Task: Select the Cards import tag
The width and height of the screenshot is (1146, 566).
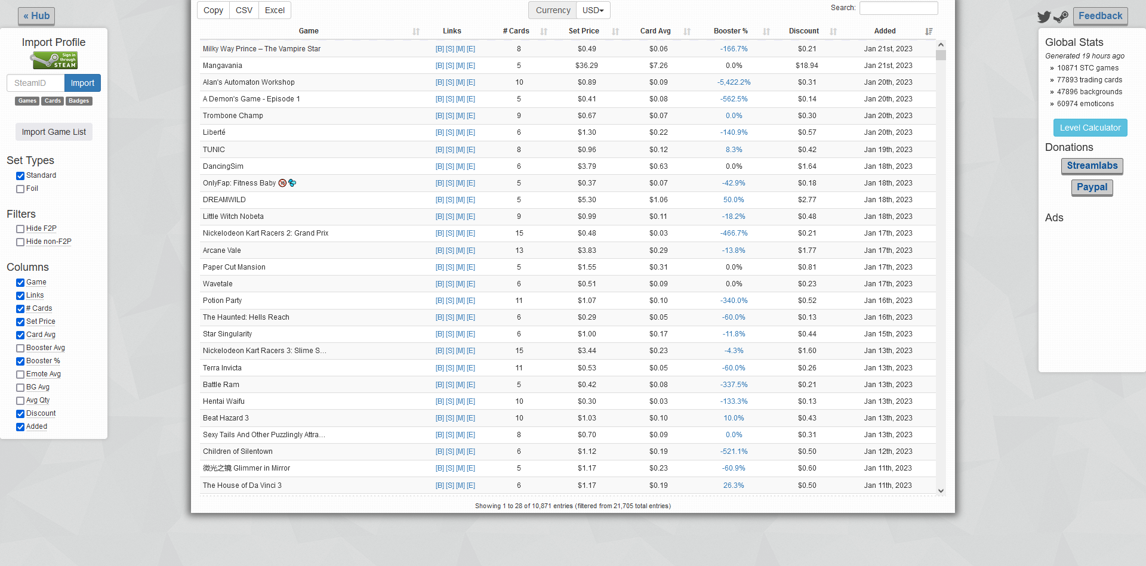Action: point(53,101)
